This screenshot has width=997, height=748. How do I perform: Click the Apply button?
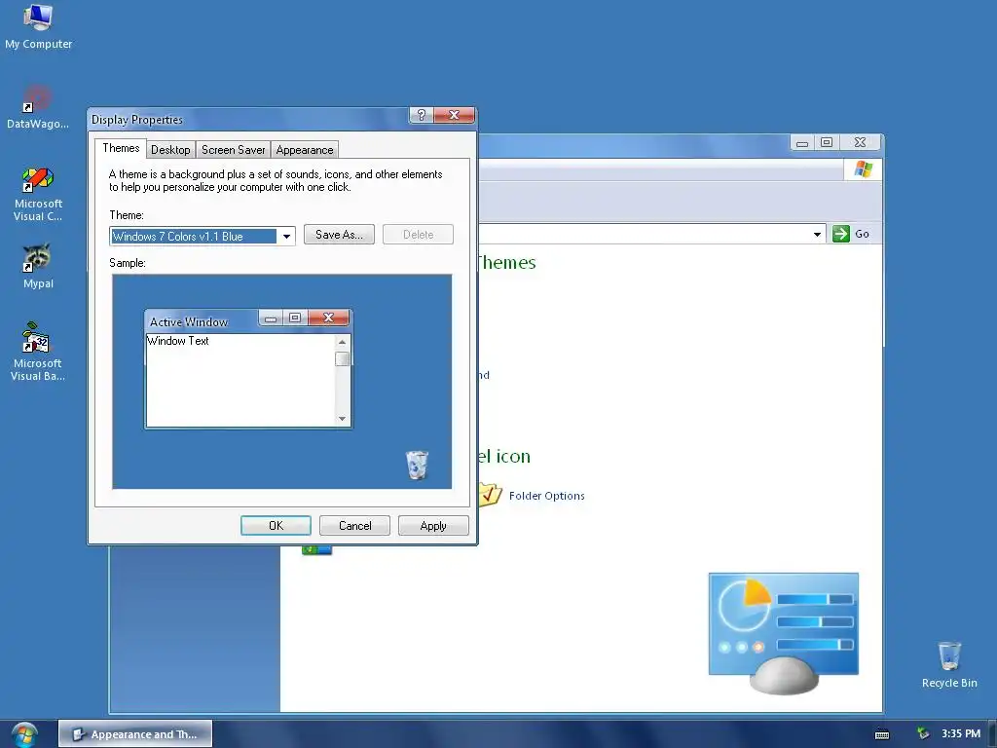[433, 526]
